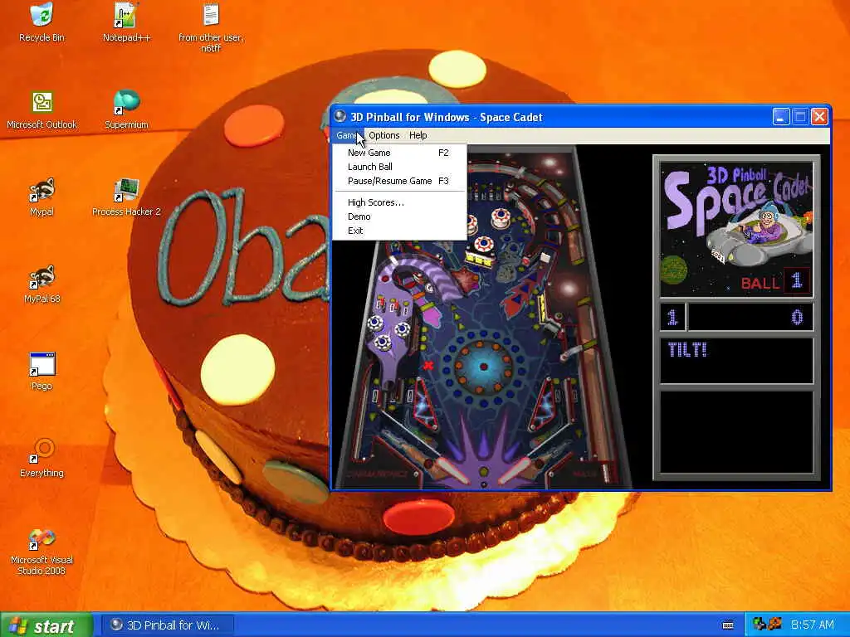Click the TILT! message box

coord(736,360)
